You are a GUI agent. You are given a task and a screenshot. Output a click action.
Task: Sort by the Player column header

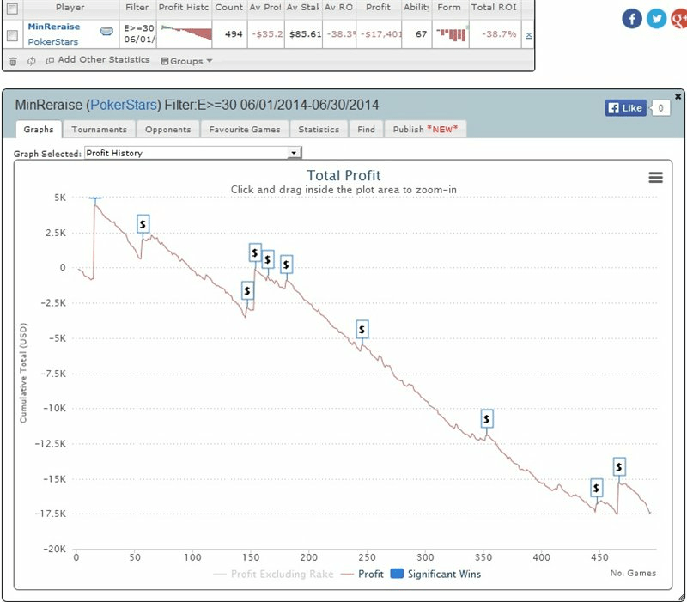coord(70,8)
